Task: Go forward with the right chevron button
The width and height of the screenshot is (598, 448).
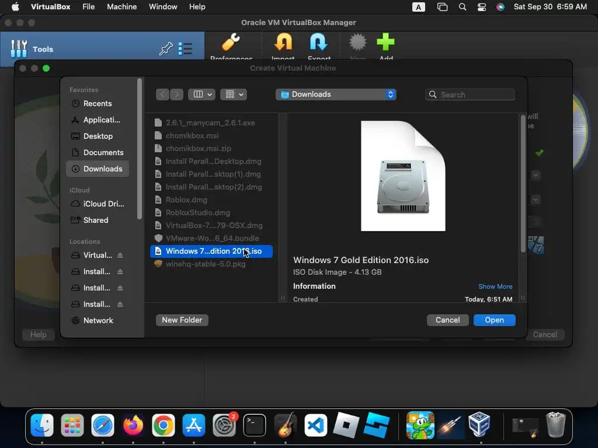Action: coord(176,94)
